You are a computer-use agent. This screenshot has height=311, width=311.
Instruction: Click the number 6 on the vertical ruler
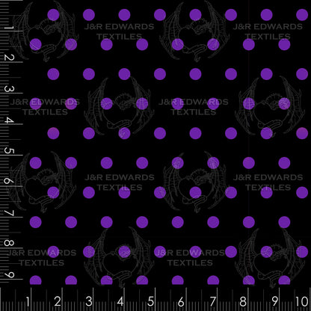point(9,181)
